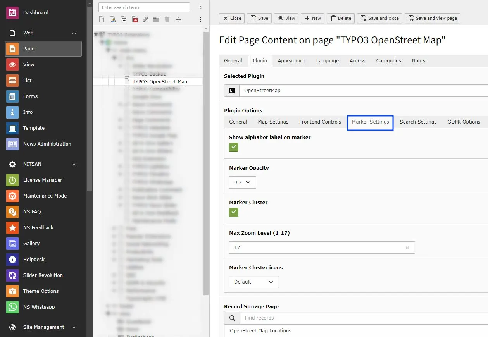Toggle Show alphabet label on marker checkbox
The height and width of the screenshot is (337, 488).
click(234, 147)
